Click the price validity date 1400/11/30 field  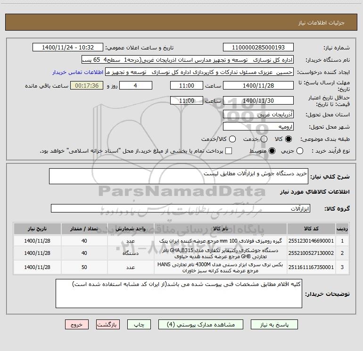(x=258, y=100)
